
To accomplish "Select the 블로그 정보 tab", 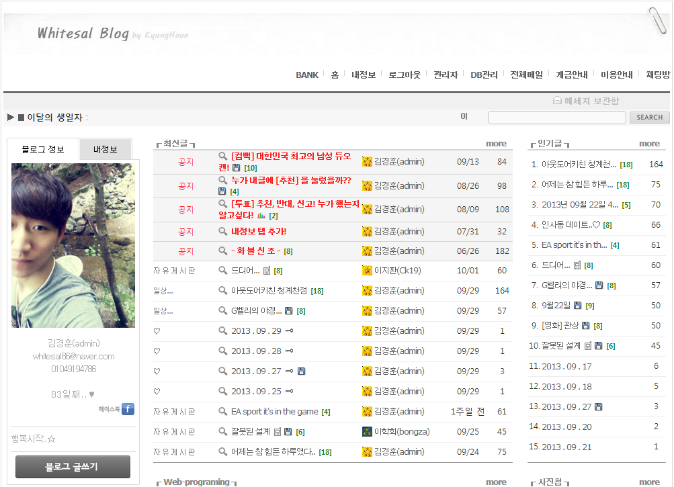I will pyautogui.click(x=43, y=149).
